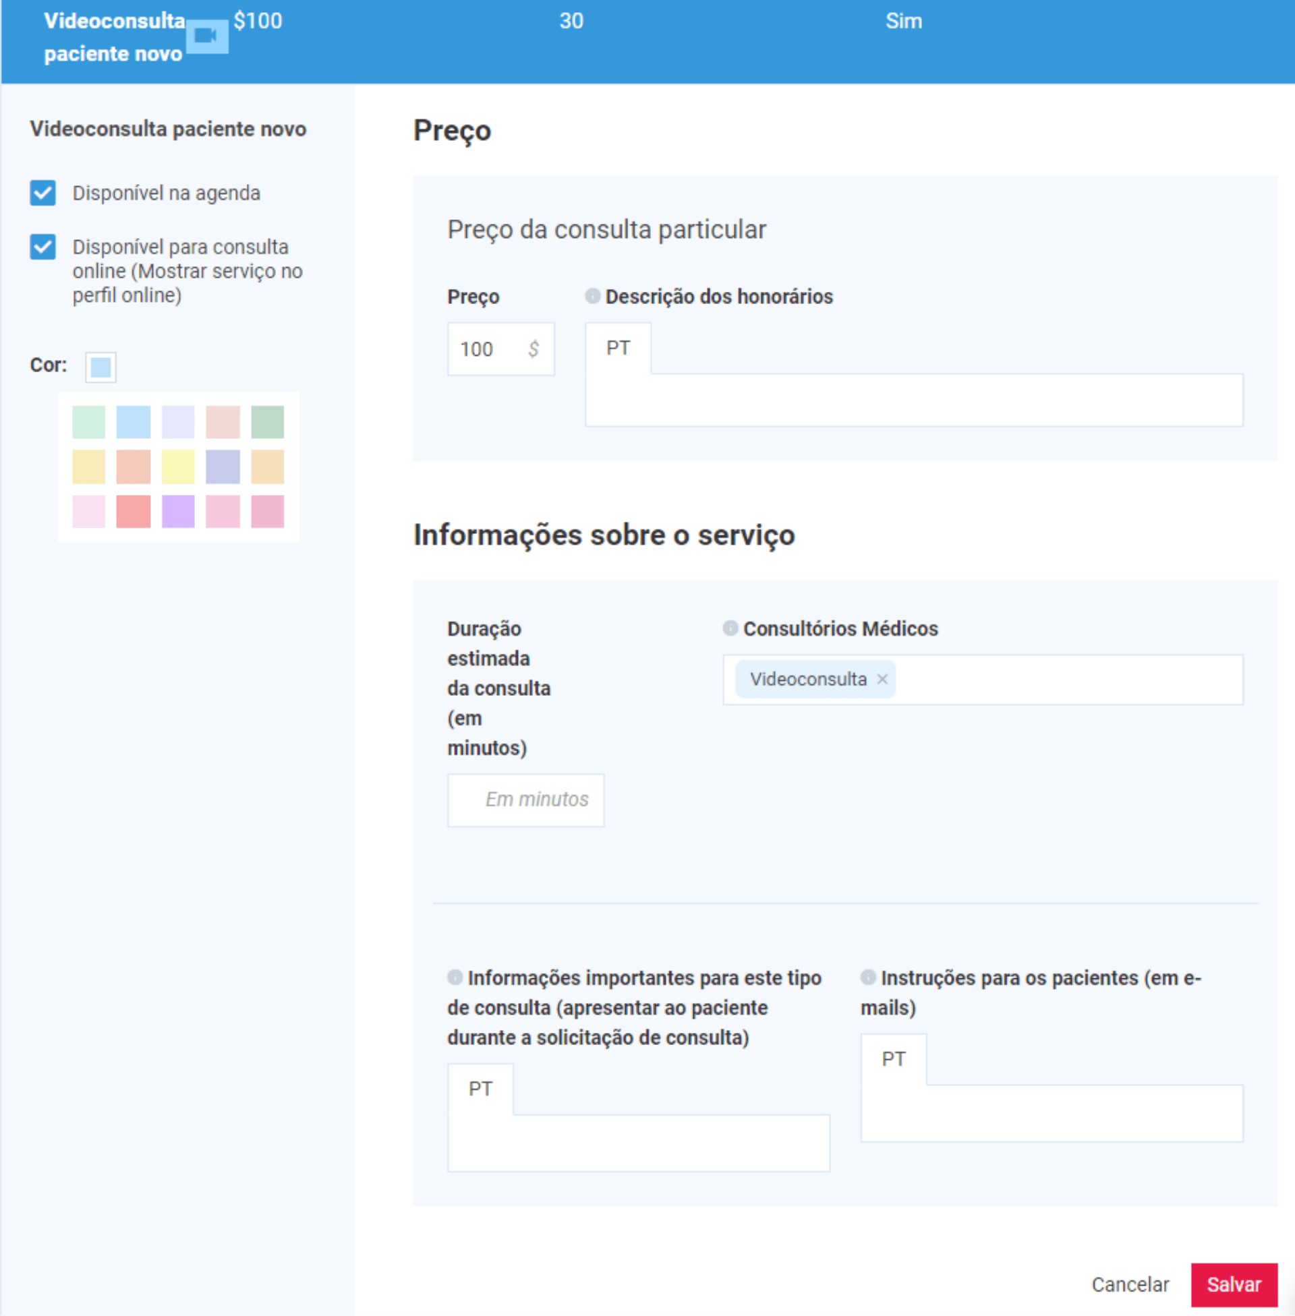
Task: Click the Em minutos duration field
Action: [x=525, y=800]
